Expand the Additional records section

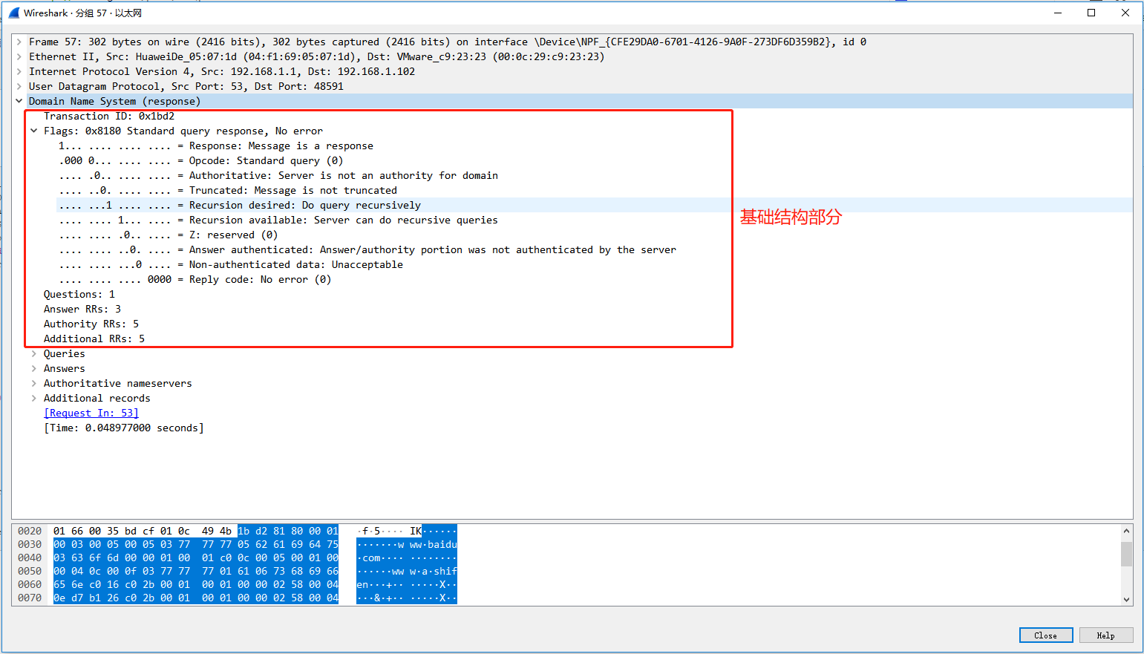(x=34, y=399)
